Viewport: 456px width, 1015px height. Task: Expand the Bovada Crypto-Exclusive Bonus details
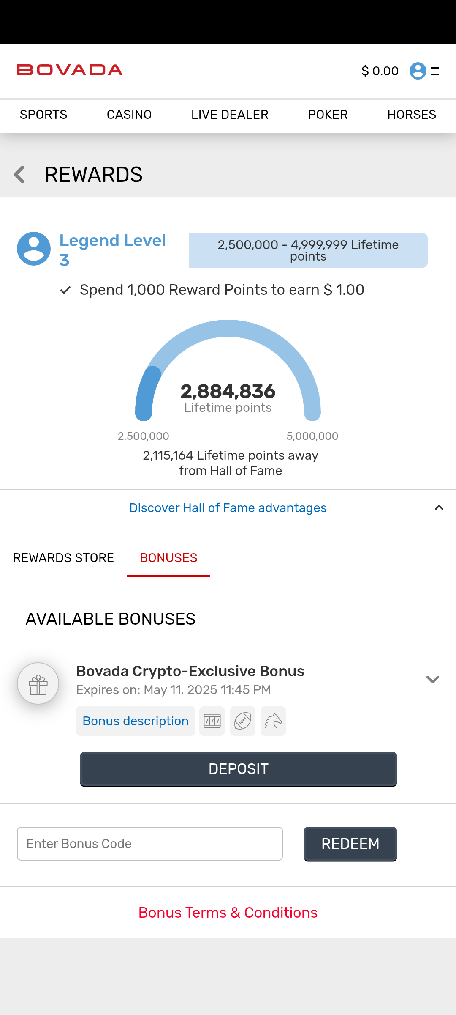(x=433, y=680)
